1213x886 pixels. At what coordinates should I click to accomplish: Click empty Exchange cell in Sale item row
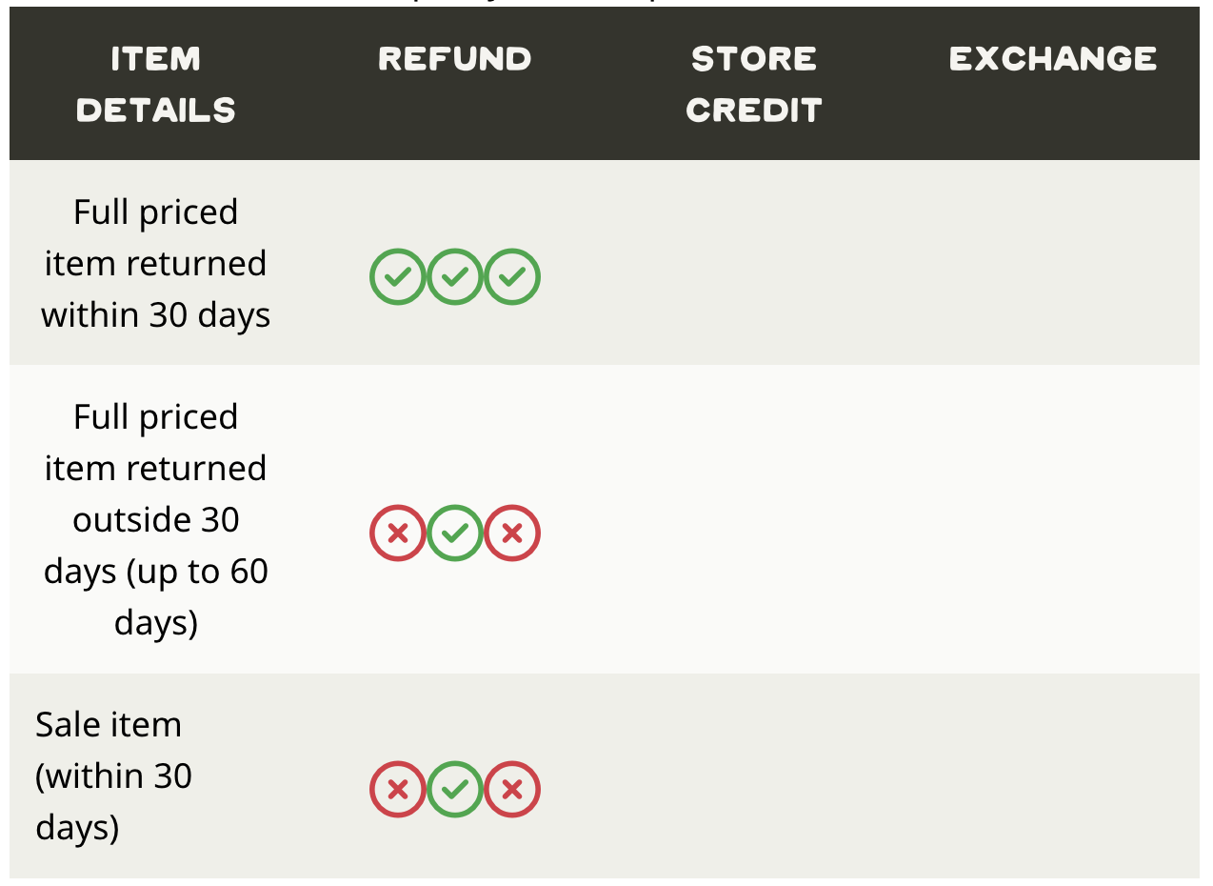pyautogui.click(x=1053, y=776)
